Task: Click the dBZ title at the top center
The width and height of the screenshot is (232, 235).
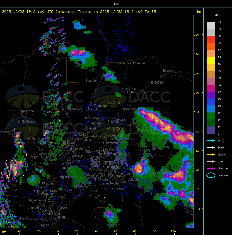Action: click(116, 4)
